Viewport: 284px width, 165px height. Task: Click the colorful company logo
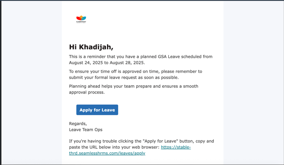click(x=81, y=19)
